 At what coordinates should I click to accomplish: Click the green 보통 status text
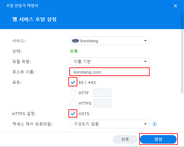(x=74, y=51)
